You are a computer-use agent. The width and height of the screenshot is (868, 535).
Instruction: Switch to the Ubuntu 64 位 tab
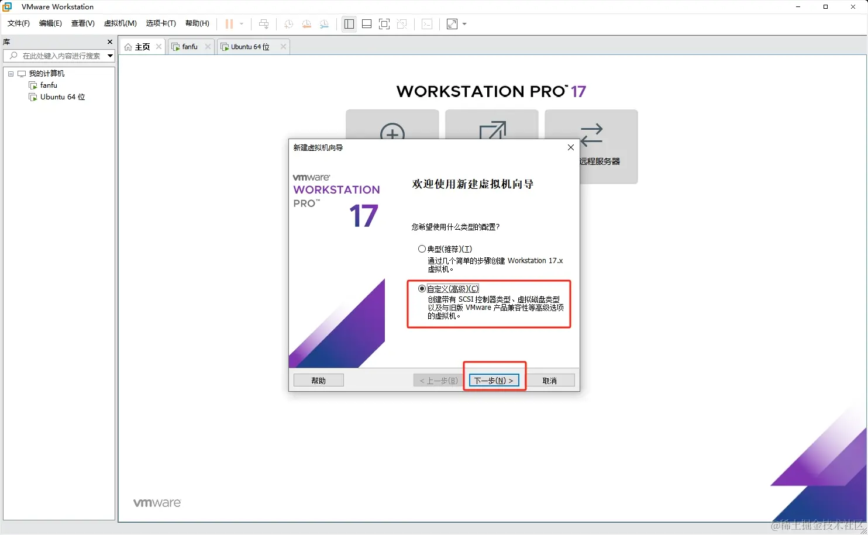[x=250, y=47]
